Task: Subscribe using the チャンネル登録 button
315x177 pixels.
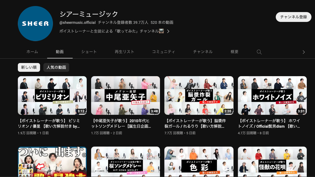Action: tap(293, 17)
